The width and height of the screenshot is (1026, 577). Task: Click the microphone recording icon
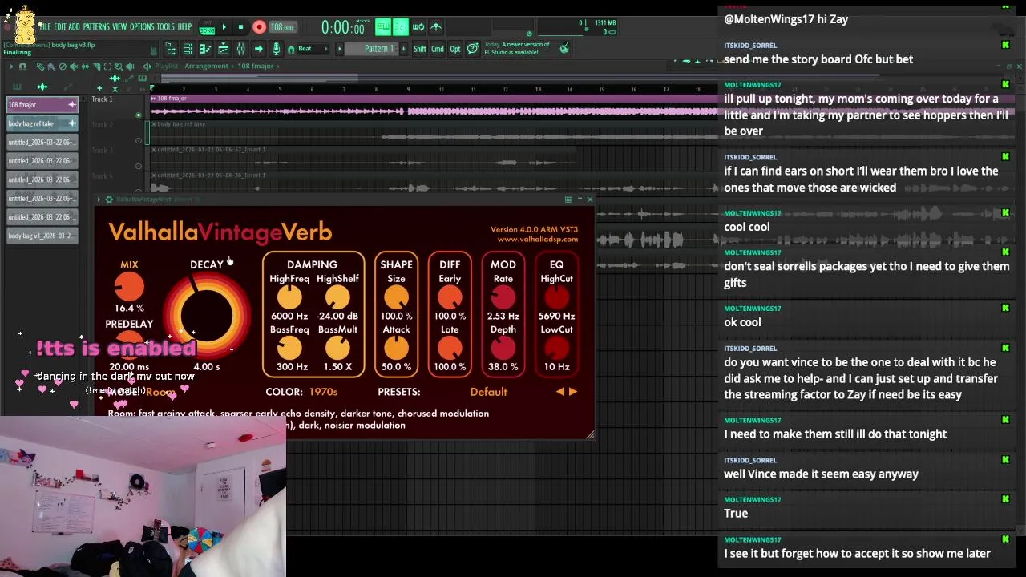click(276, 49)
